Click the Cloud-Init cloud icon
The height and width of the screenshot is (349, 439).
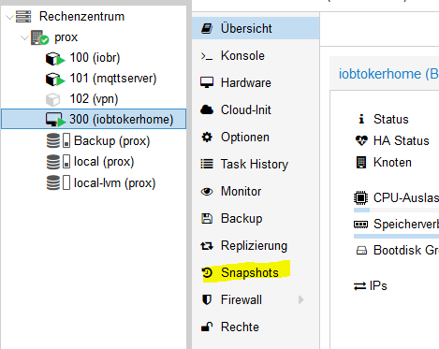point(207,109)
